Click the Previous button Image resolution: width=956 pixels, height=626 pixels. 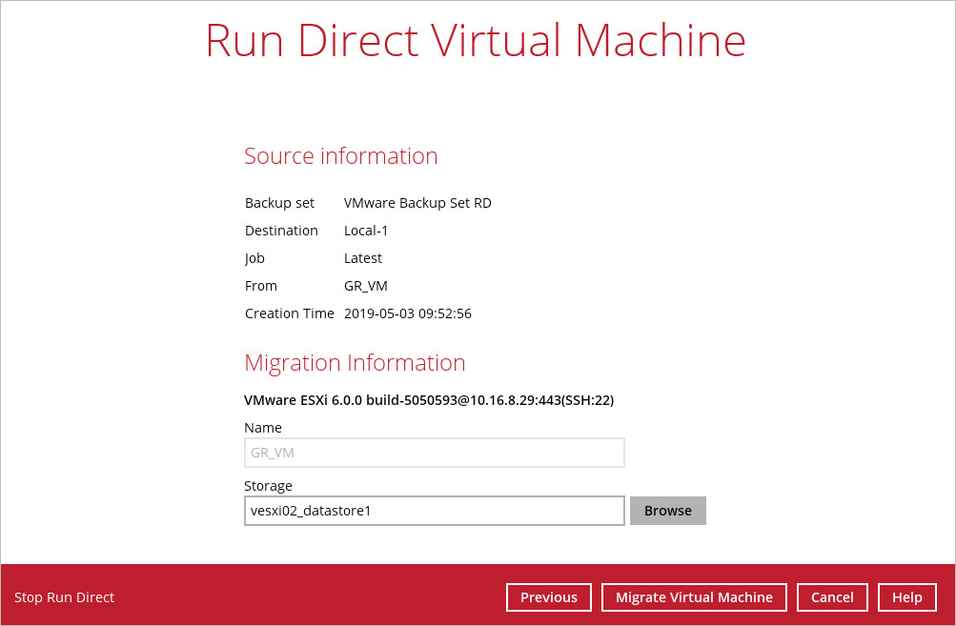click(x=548, y=597)
